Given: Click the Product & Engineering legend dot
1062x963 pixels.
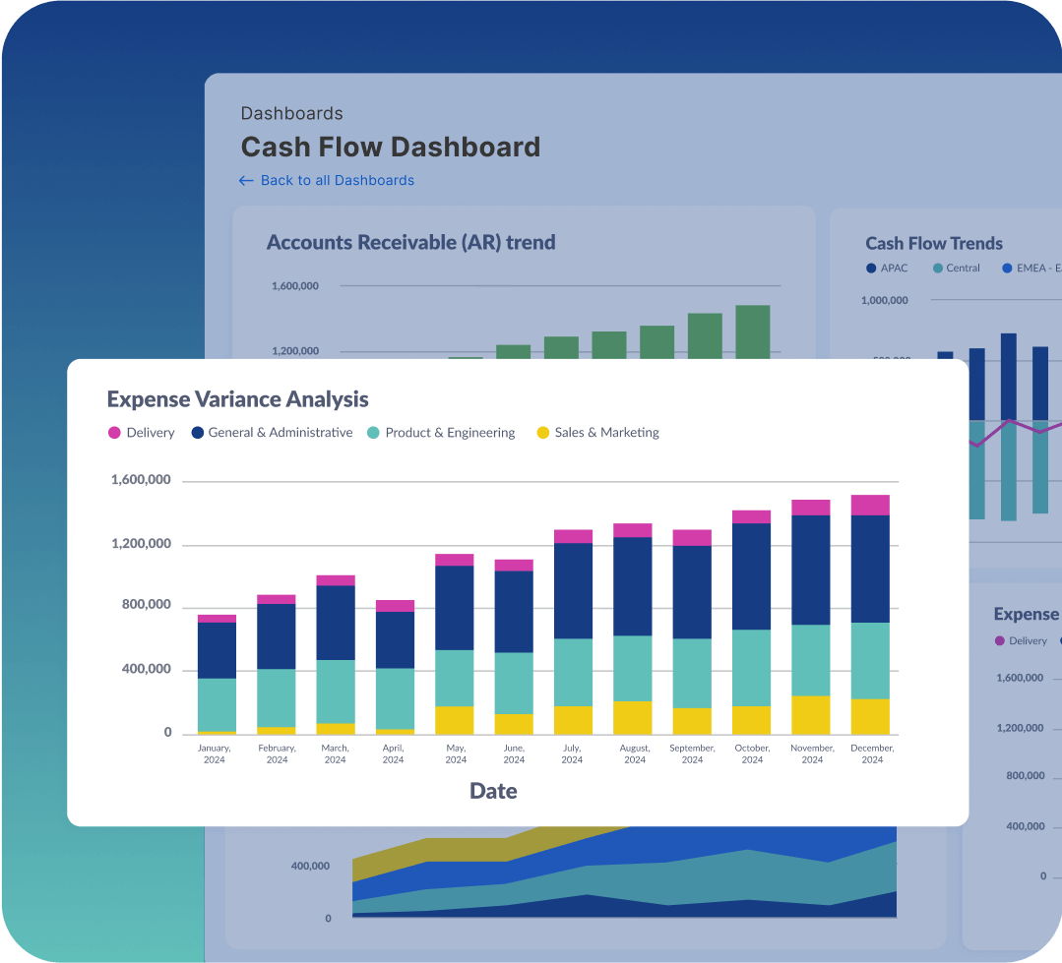Looking at the screenshot, I should tap(374, 432).
